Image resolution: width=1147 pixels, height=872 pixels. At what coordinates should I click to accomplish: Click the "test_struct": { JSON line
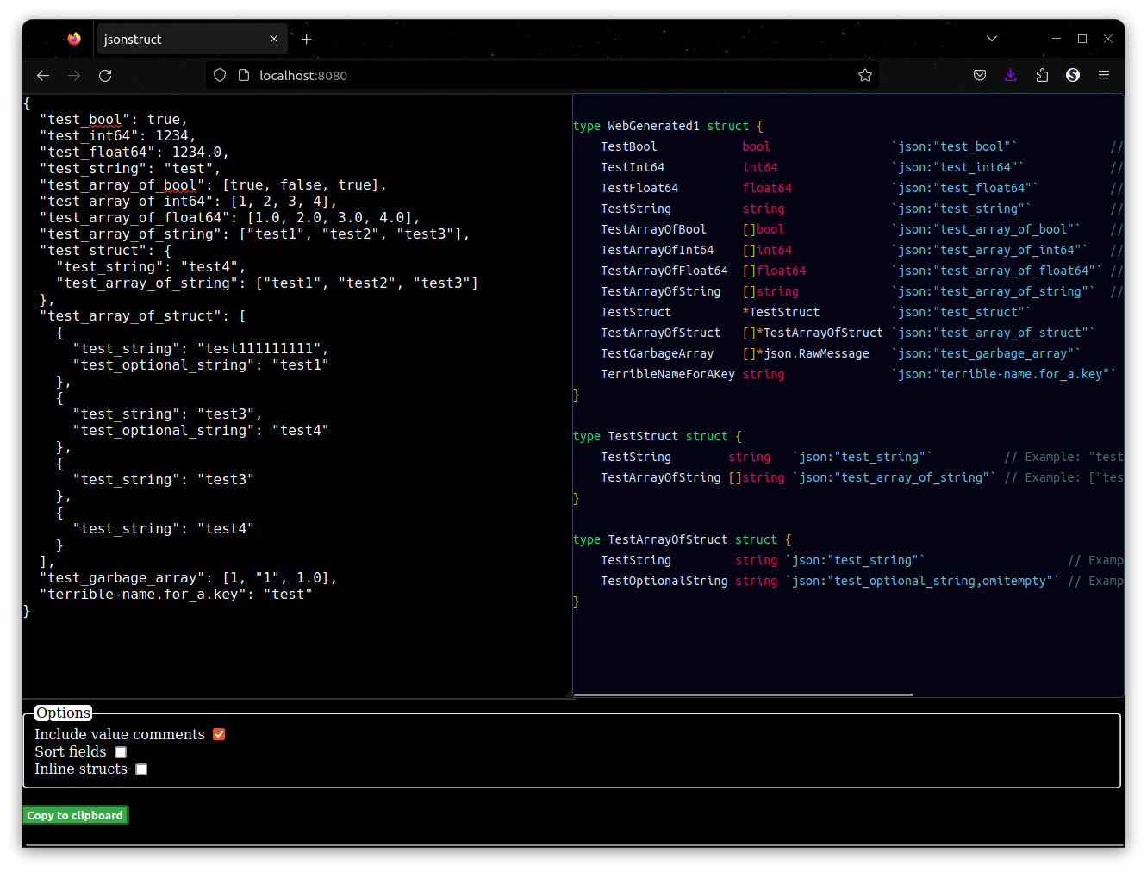point(105,251)
